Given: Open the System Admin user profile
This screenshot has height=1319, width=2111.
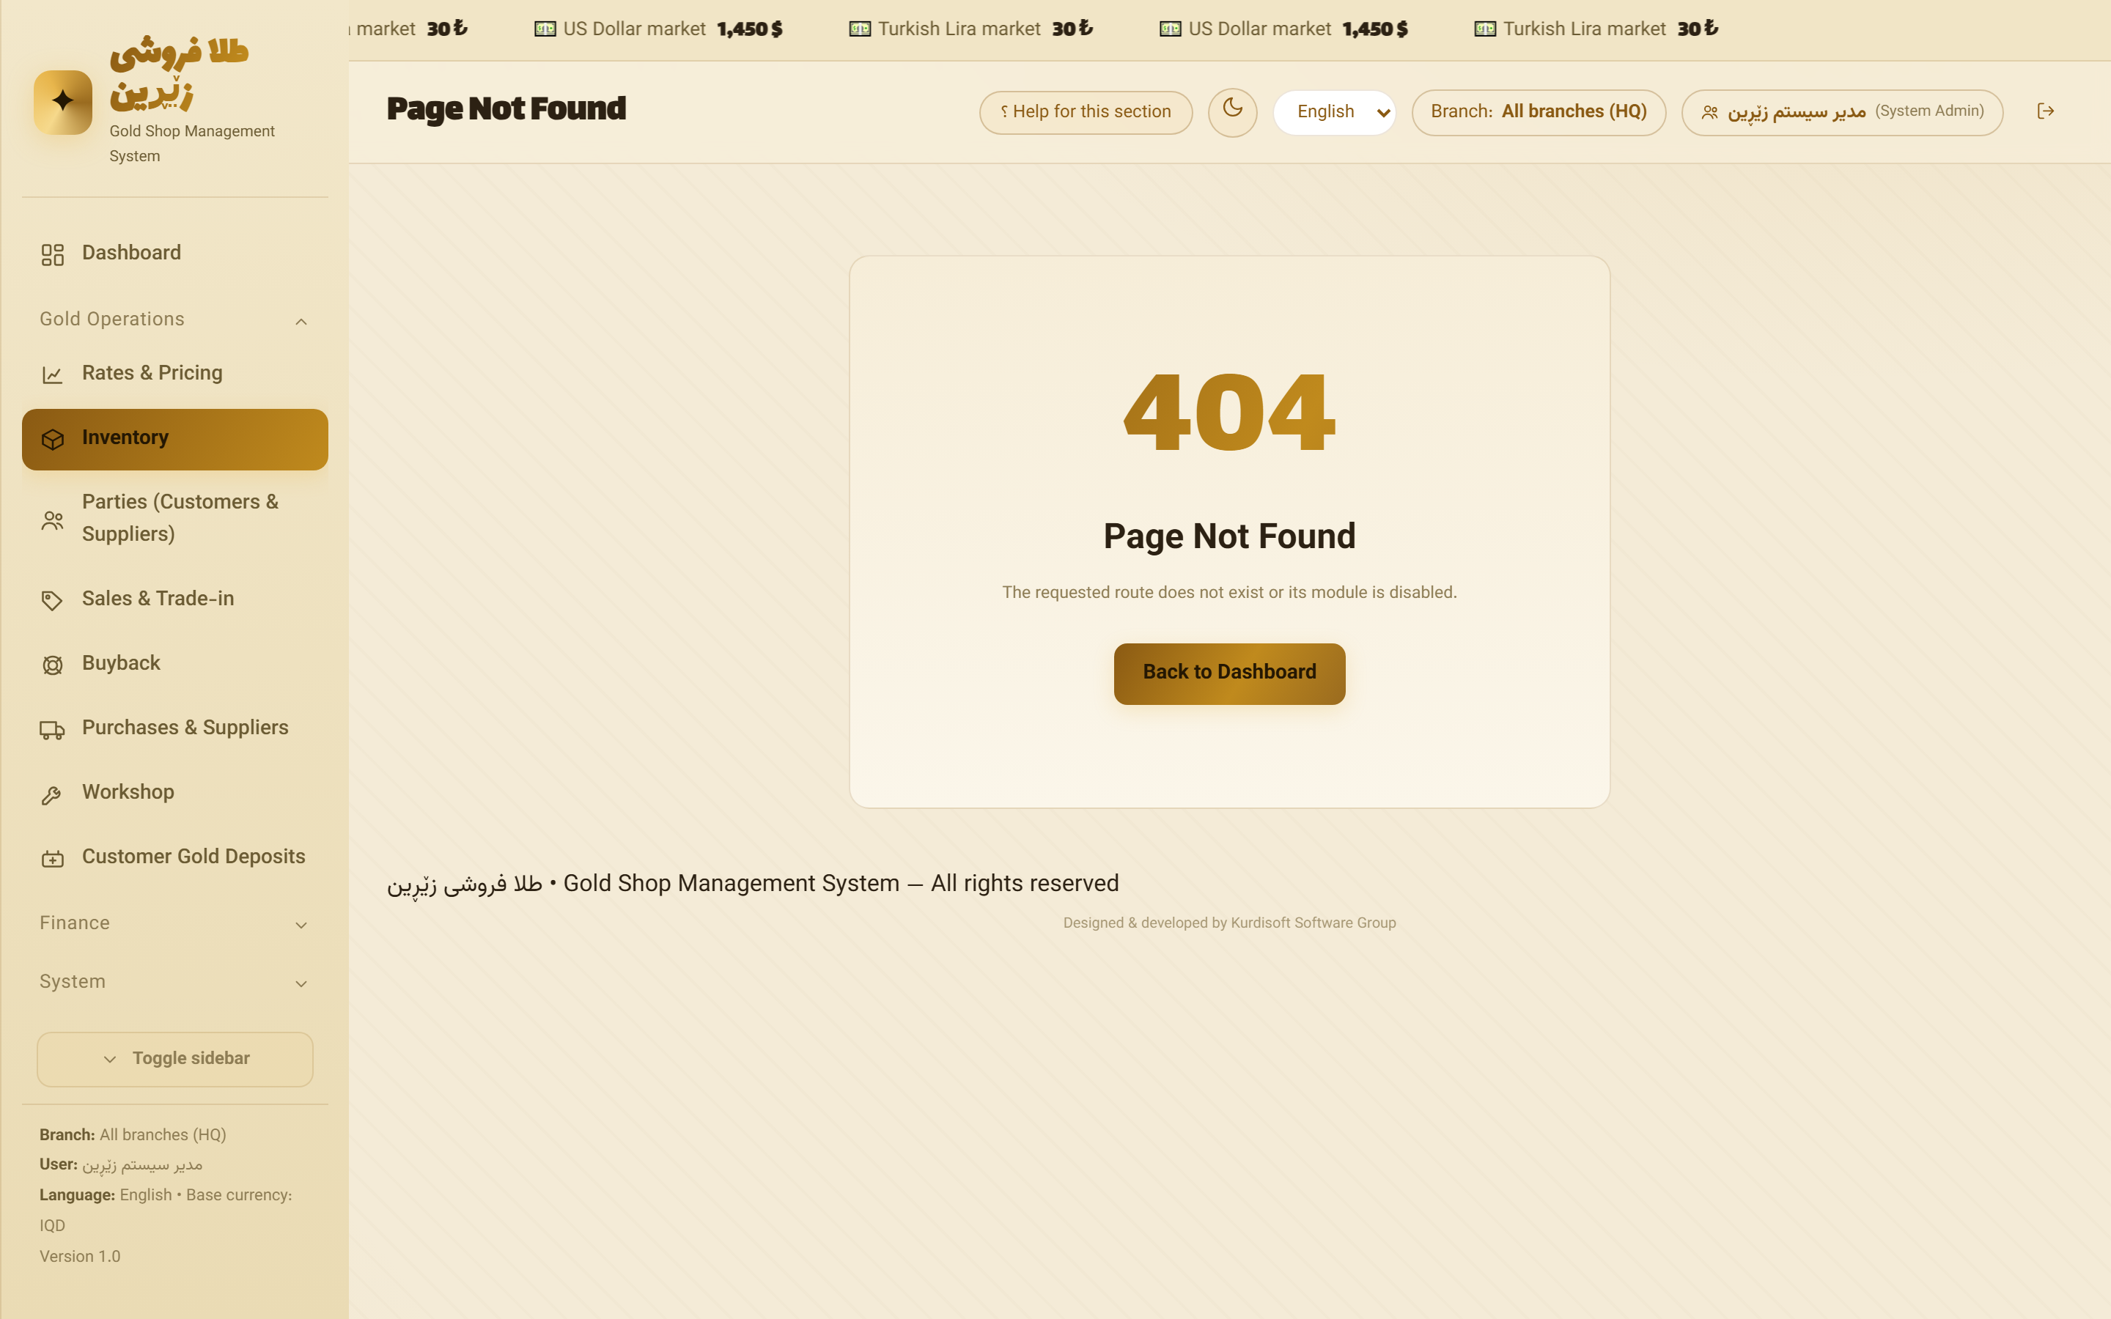Looking at the screenshot, I should click(x=1841, y=111).
